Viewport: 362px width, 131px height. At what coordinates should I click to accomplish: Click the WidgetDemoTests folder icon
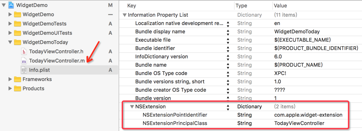(18, 24)
